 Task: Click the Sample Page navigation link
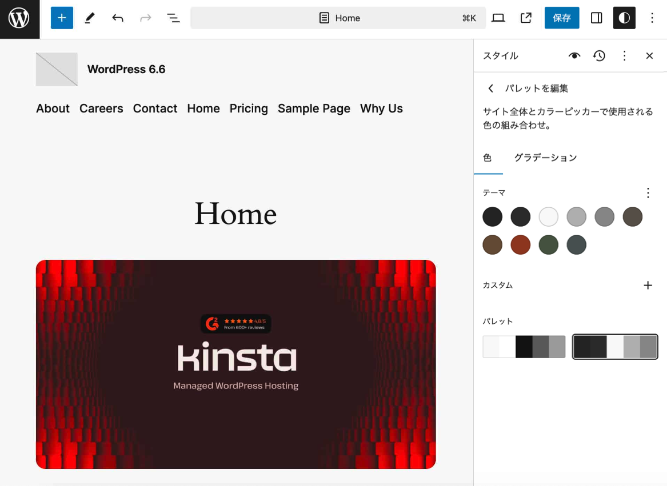[314, 109]
